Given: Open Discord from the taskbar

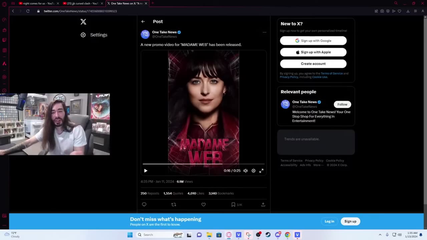Looking at the screenshot, I should click(x=278, y=235).
